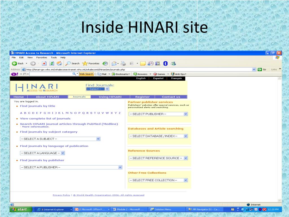289x217 pixels.
Task: Open the View menu
Action: coord(30,58)
